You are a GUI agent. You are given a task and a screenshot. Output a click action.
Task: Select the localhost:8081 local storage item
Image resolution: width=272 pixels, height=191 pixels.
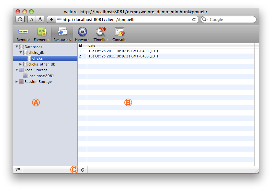pyautogui.click(x=41, y=76)
